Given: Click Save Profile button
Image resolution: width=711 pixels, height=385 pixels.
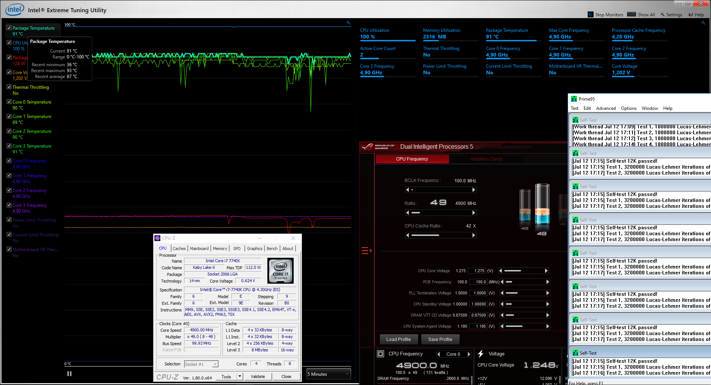Looking at the screenshot, I should [x=440, y=340].
